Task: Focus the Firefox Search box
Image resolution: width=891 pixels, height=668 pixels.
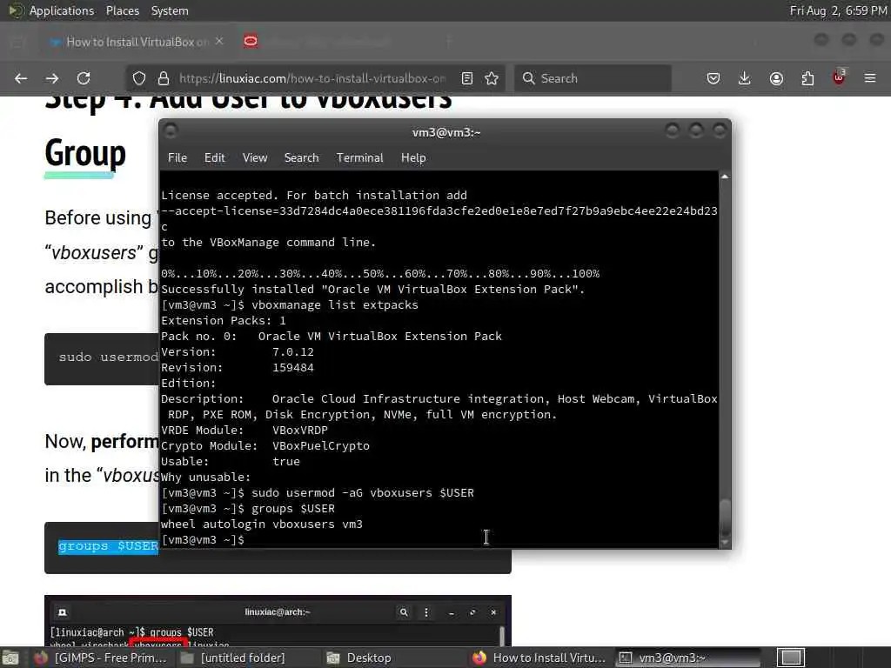Action: [x=593, y=78]
